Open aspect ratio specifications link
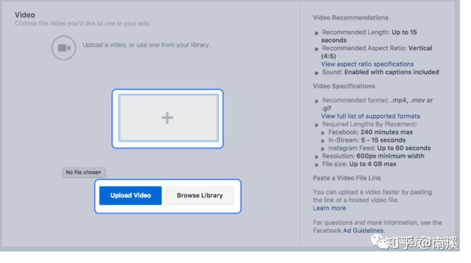471x263 pixels. coord(367,64)
